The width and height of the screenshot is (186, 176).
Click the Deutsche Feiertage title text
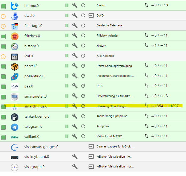pos(109,26)
